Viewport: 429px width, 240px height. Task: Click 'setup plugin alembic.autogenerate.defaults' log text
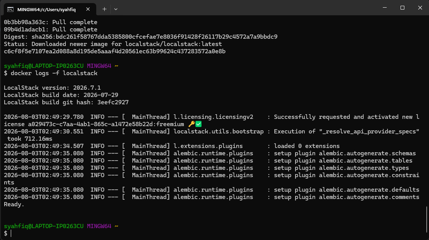347,189
